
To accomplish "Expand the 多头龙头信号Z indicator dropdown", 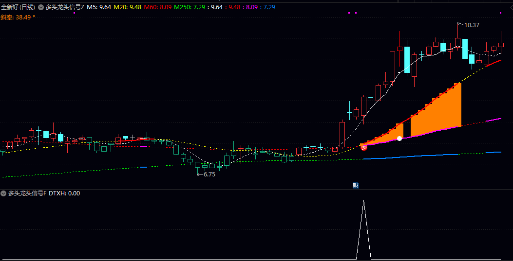I will pos(41,7).
